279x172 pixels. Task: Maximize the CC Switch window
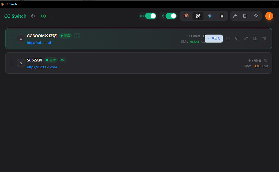pos(262,4)
